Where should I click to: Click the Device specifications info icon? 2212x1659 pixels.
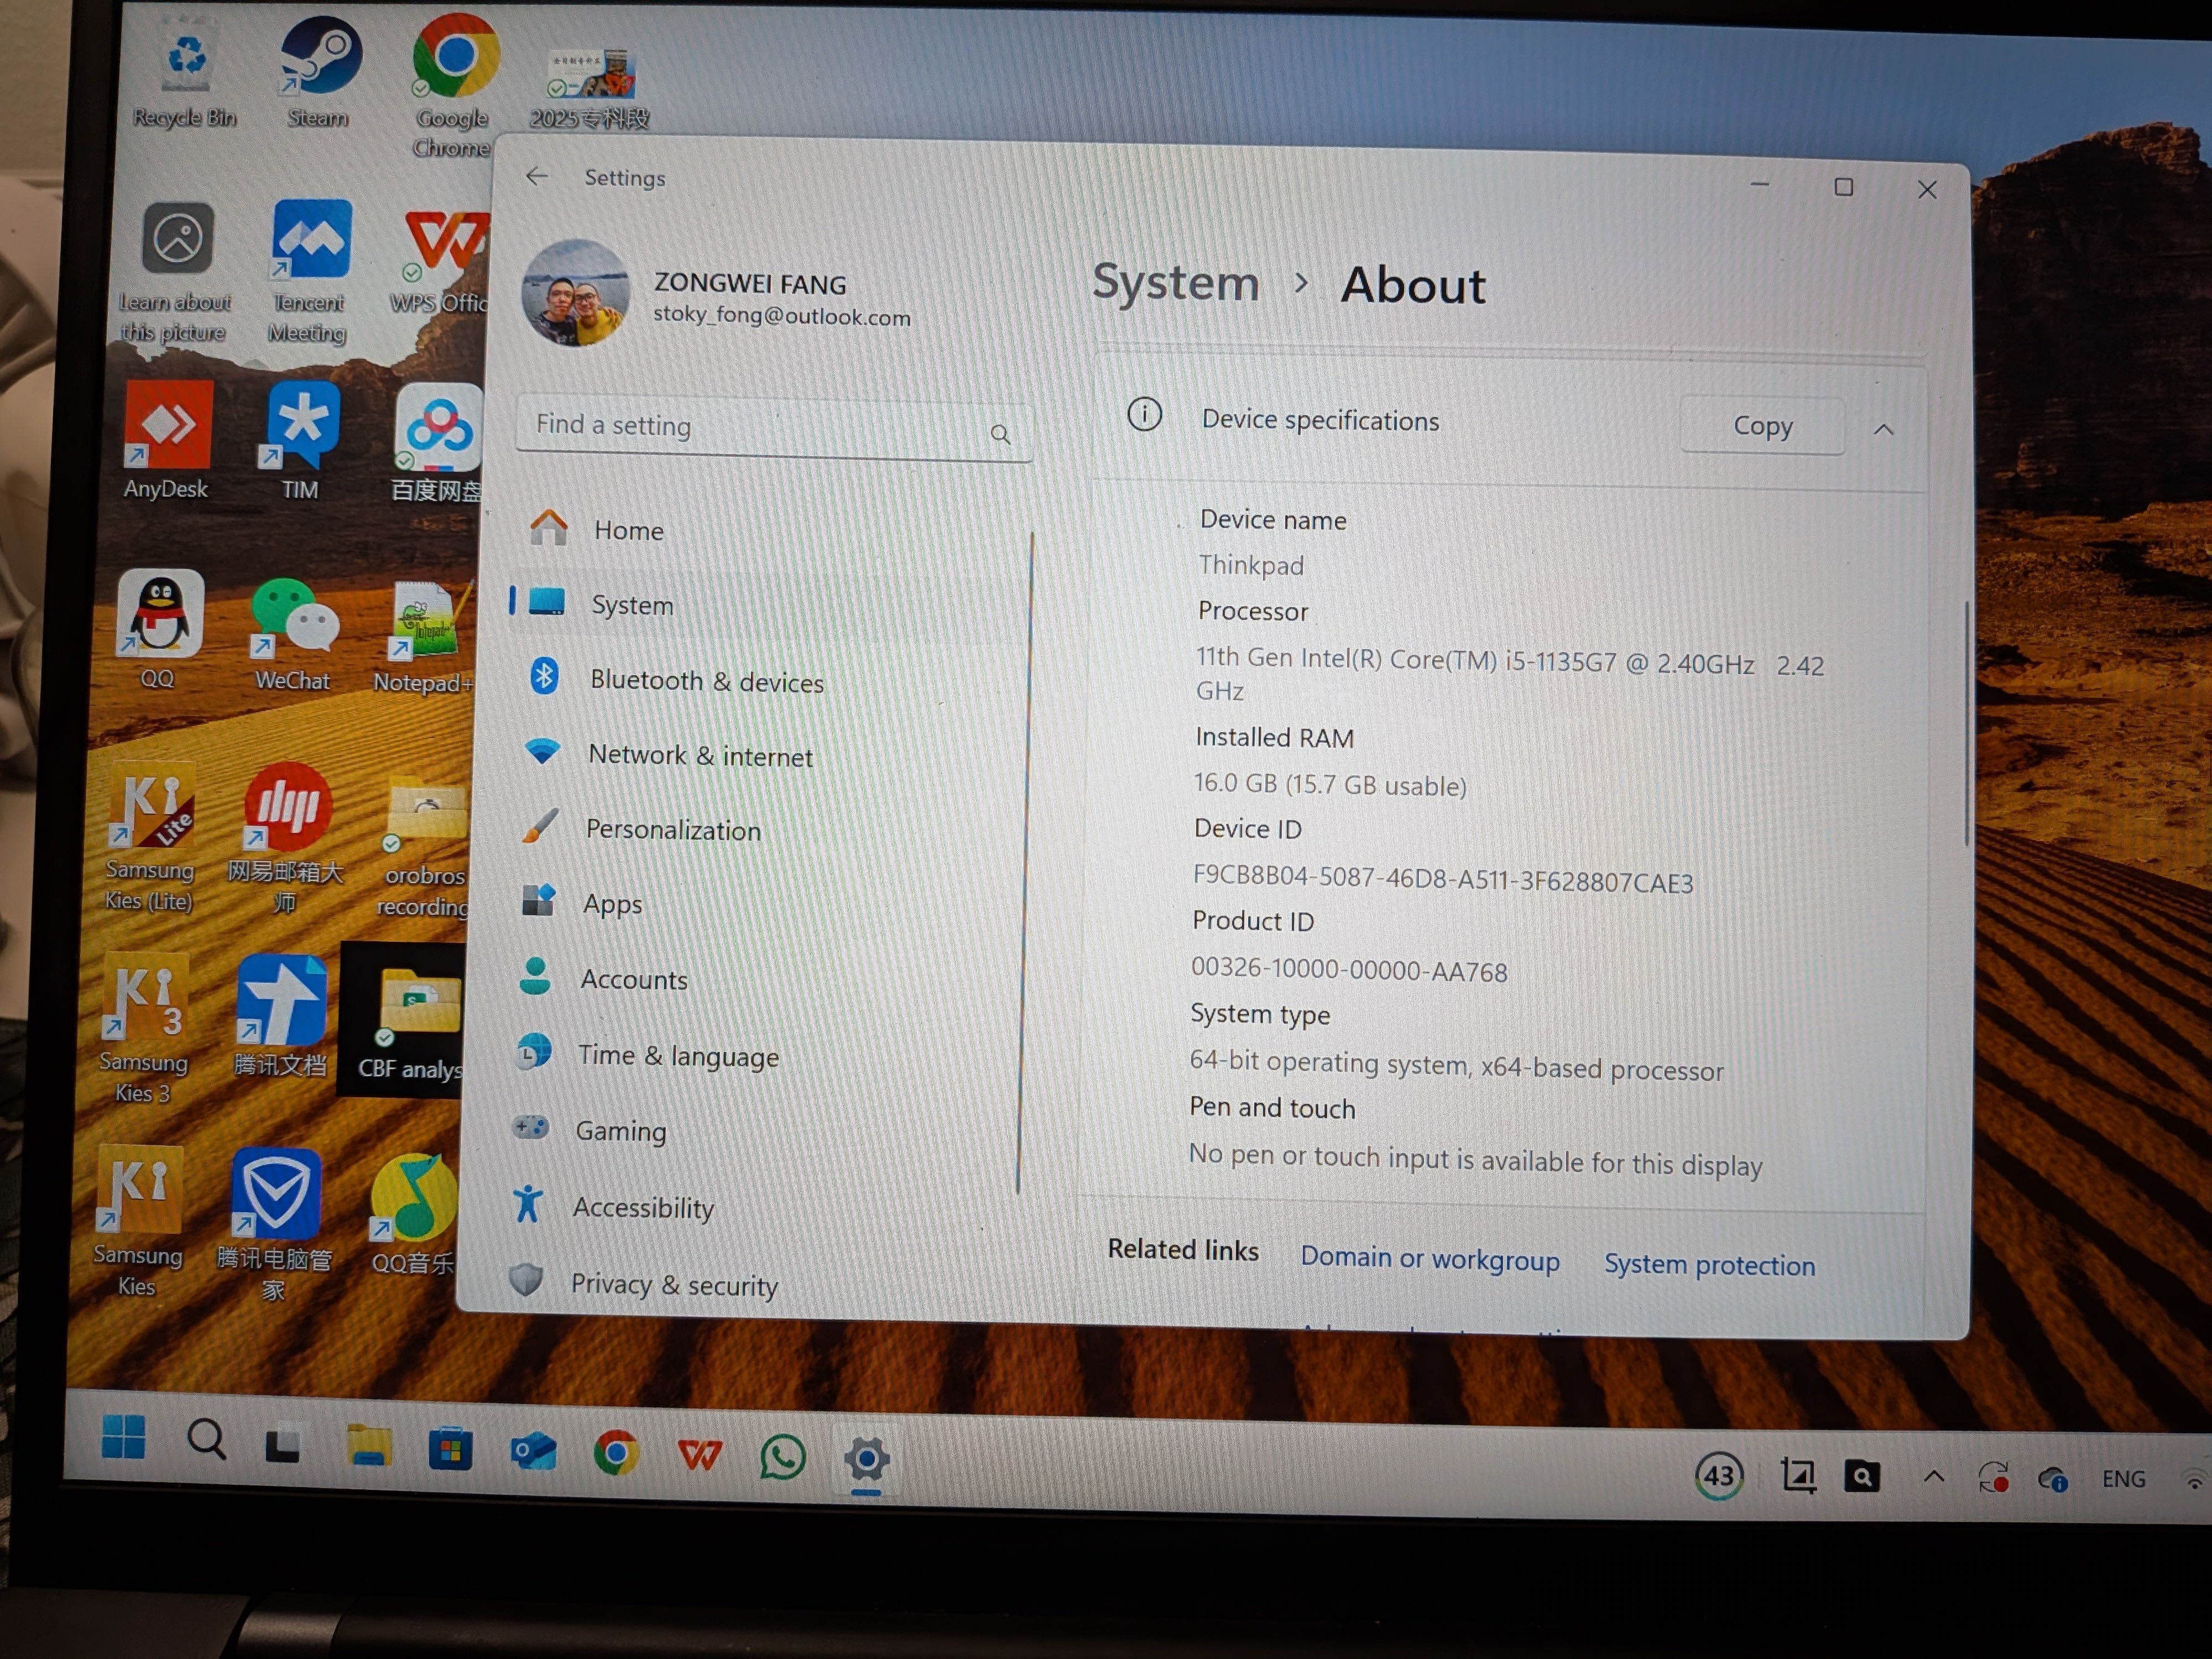click(1145, 413)
